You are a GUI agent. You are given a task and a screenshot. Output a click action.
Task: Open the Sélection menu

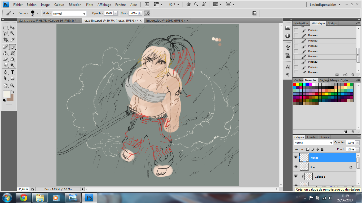click(x=75, y=5)
